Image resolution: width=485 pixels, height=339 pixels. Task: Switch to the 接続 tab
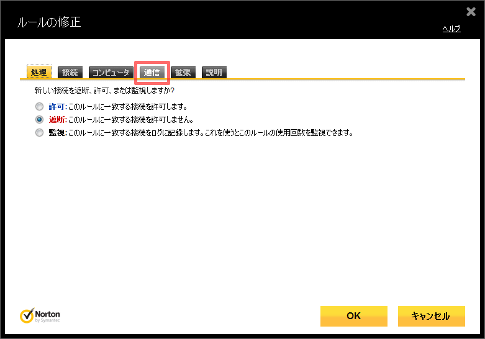[x=70, y=72]
